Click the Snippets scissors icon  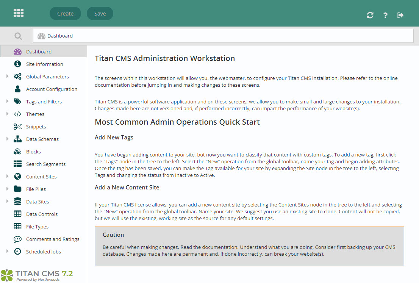click(x=18, y=127)
